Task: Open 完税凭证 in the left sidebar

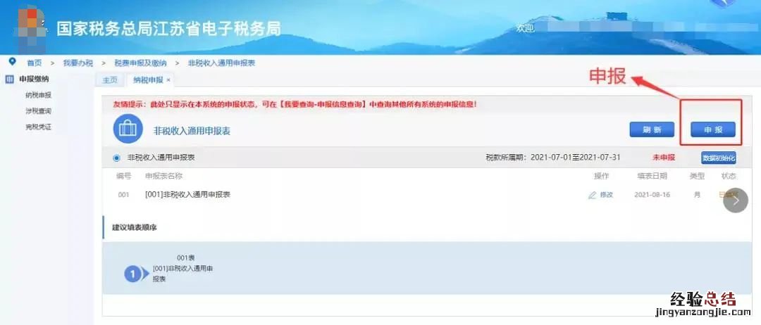Action: tap(38, 127)
